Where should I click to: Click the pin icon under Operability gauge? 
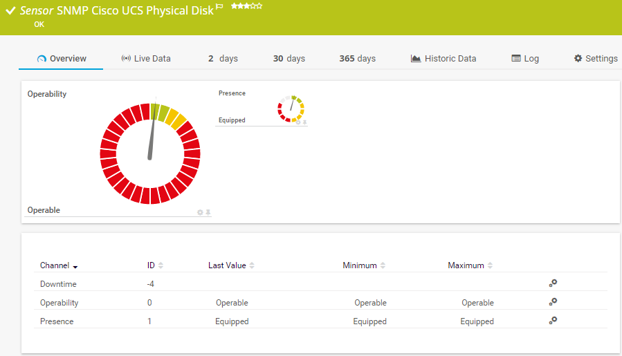click(208, 212)
